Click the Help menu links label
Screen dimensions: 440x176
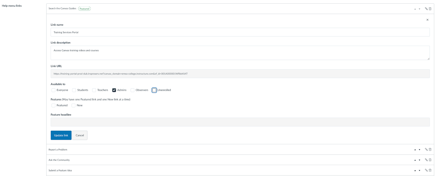[x=12, y=6]
